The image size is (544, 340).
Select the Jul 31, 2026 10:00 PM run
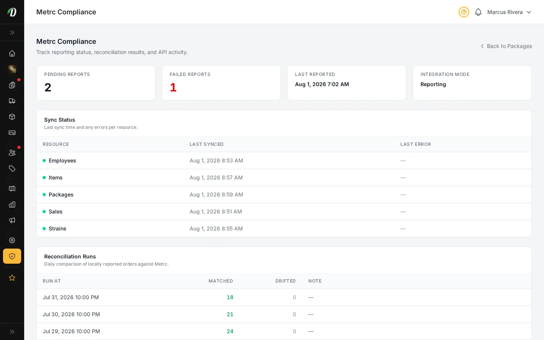284,297
